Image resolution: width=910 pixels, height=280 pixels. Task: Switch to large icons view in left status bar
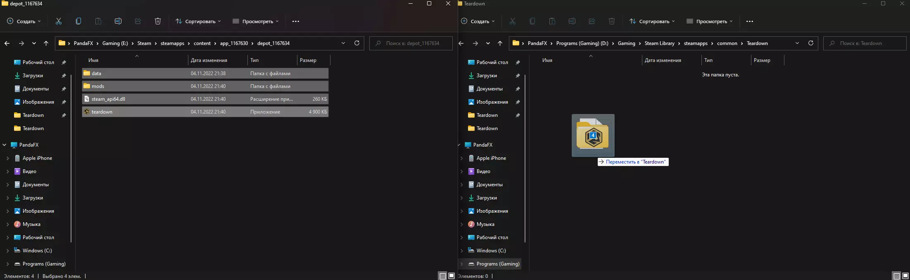tap(451, 276)
